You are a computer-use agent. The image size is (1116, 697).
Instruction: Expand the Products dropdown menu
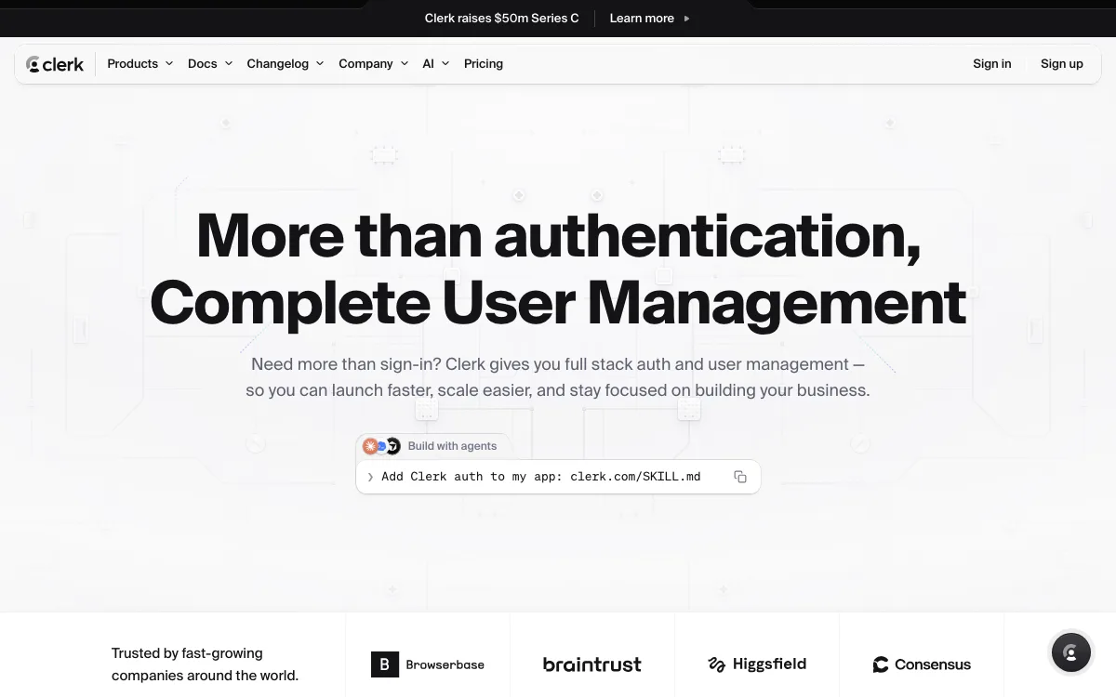click(x=140, y=64)
